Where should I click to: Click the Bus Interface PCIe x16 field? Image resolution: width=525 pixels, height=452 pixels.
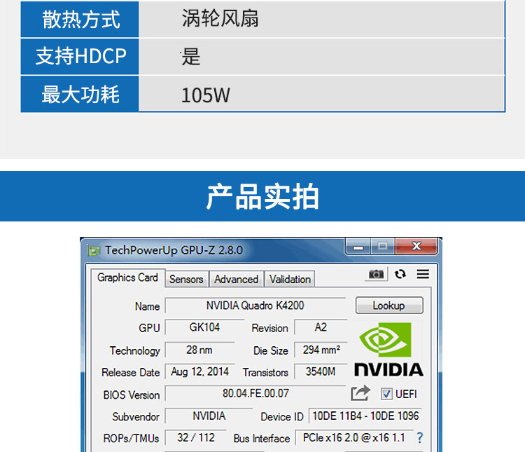(354, 437)
